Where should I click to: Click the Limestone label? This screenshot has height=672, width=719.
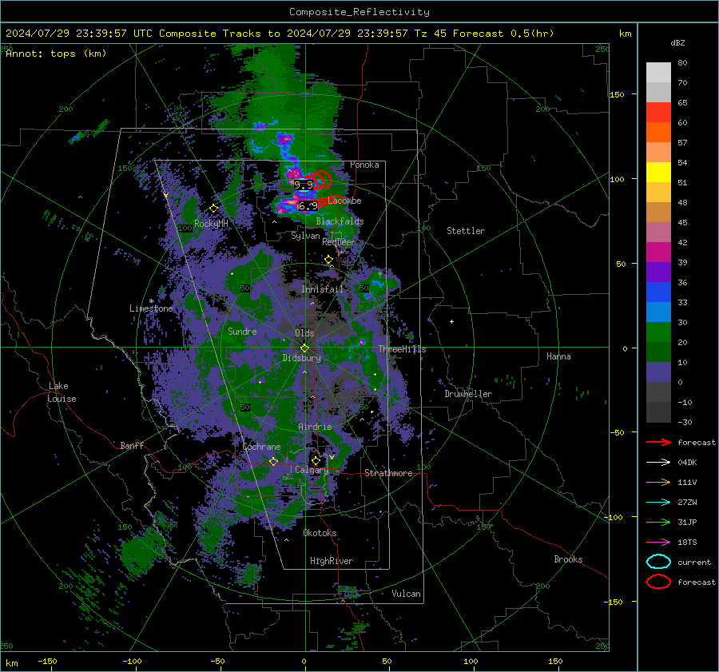151,308
